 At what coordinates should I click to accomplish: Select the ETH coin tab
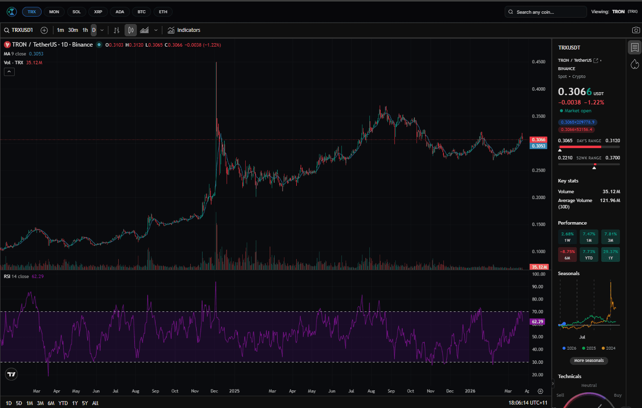[x=163, y=12]
